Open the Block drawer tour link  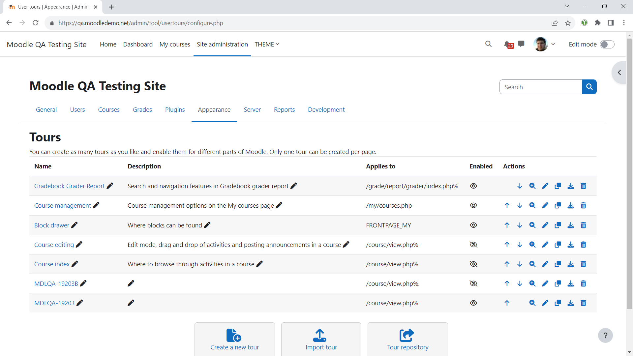pyautogui.click(x=52, y=225)
